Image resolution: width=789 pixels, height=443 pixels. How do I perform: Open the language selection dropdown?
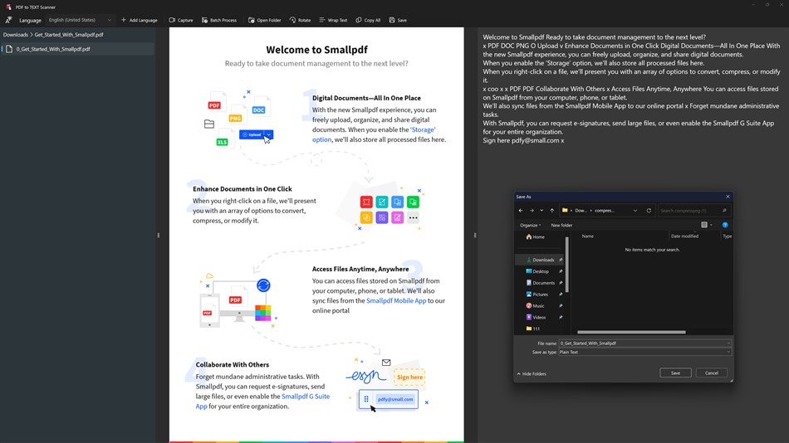(x=80, y=20)
